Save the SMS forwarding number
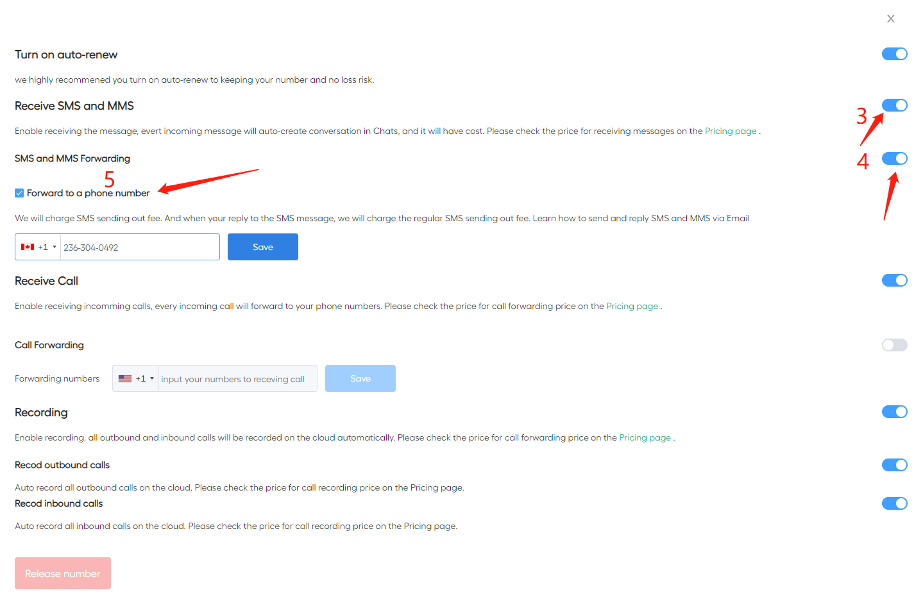Viewport: 923px width, 597px height. 262,247
